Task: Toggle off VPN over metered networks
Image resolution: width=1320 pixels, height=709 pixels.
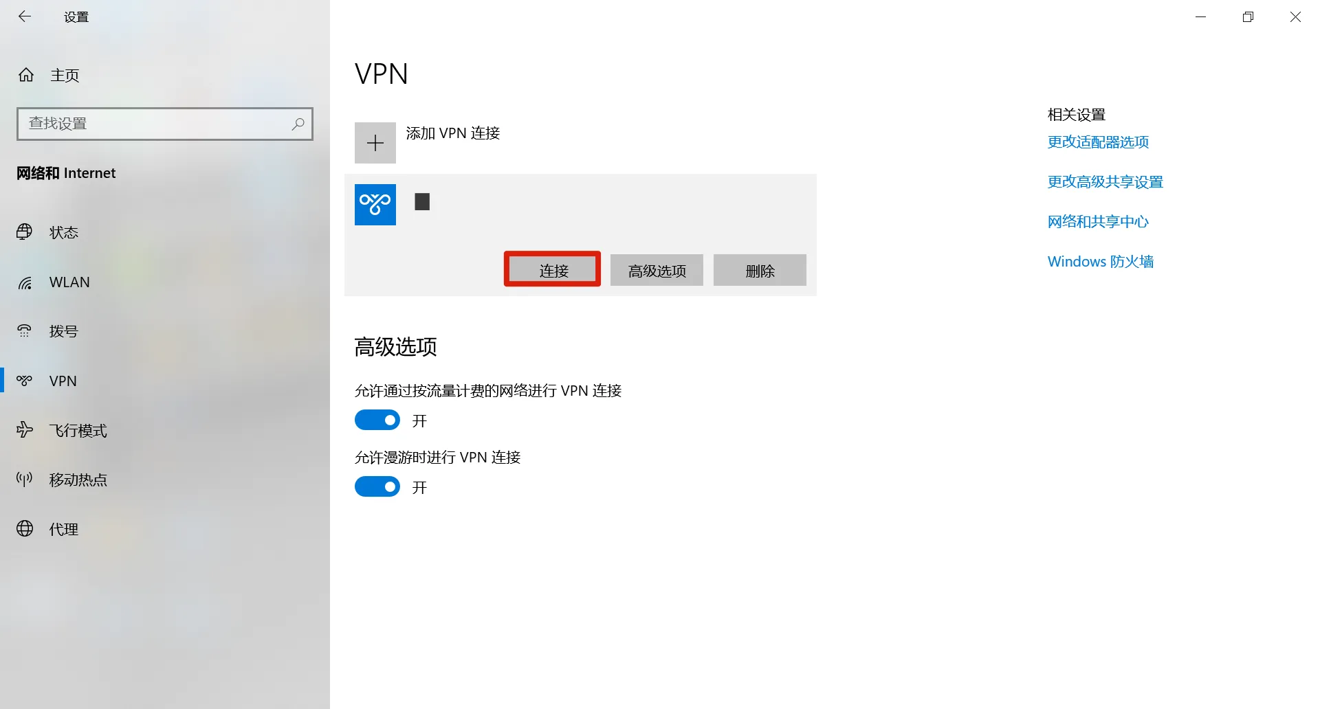Action: pyautogui.click(x=377, y=420)
